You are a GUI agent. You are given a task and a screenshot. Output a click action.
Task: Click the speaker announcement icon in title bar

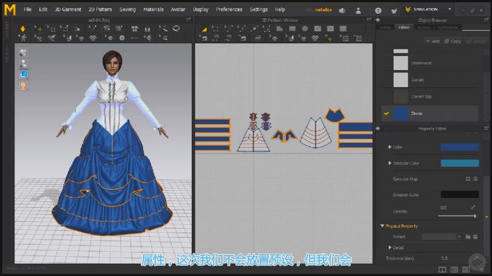click(x=342, y=10)
